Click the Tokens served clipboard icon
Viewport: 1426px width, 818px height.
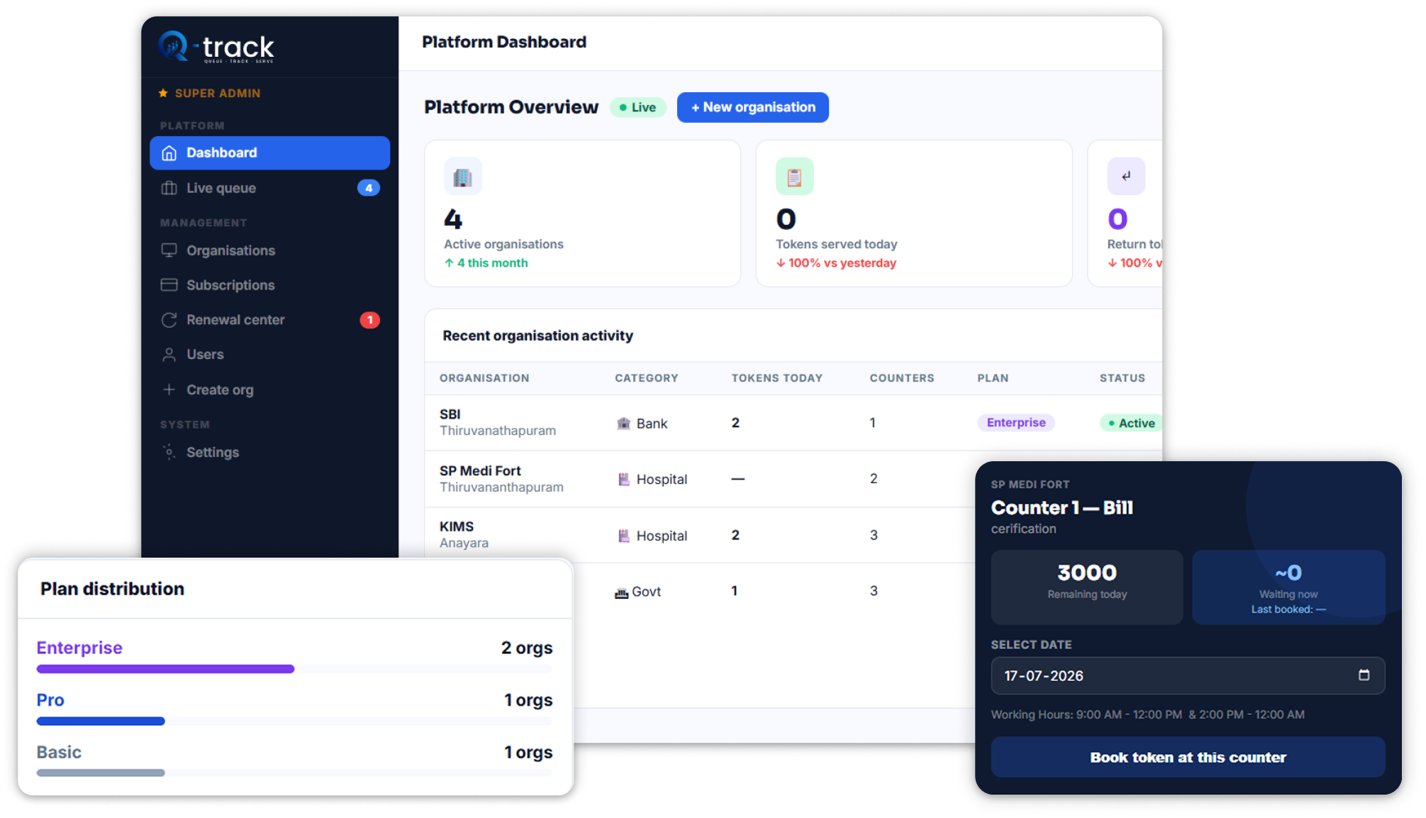[x=794, y=177]
